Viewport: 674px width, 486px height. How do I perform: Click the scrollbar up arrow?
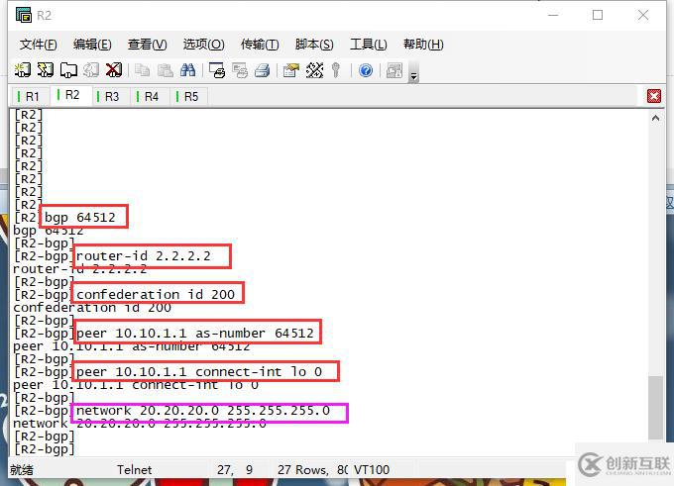(655, 118)
